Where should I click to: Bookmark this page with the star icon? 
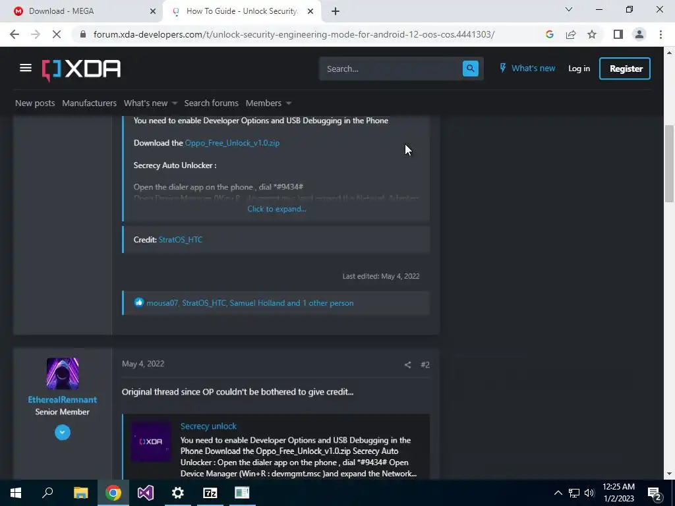tap(592, 34)
